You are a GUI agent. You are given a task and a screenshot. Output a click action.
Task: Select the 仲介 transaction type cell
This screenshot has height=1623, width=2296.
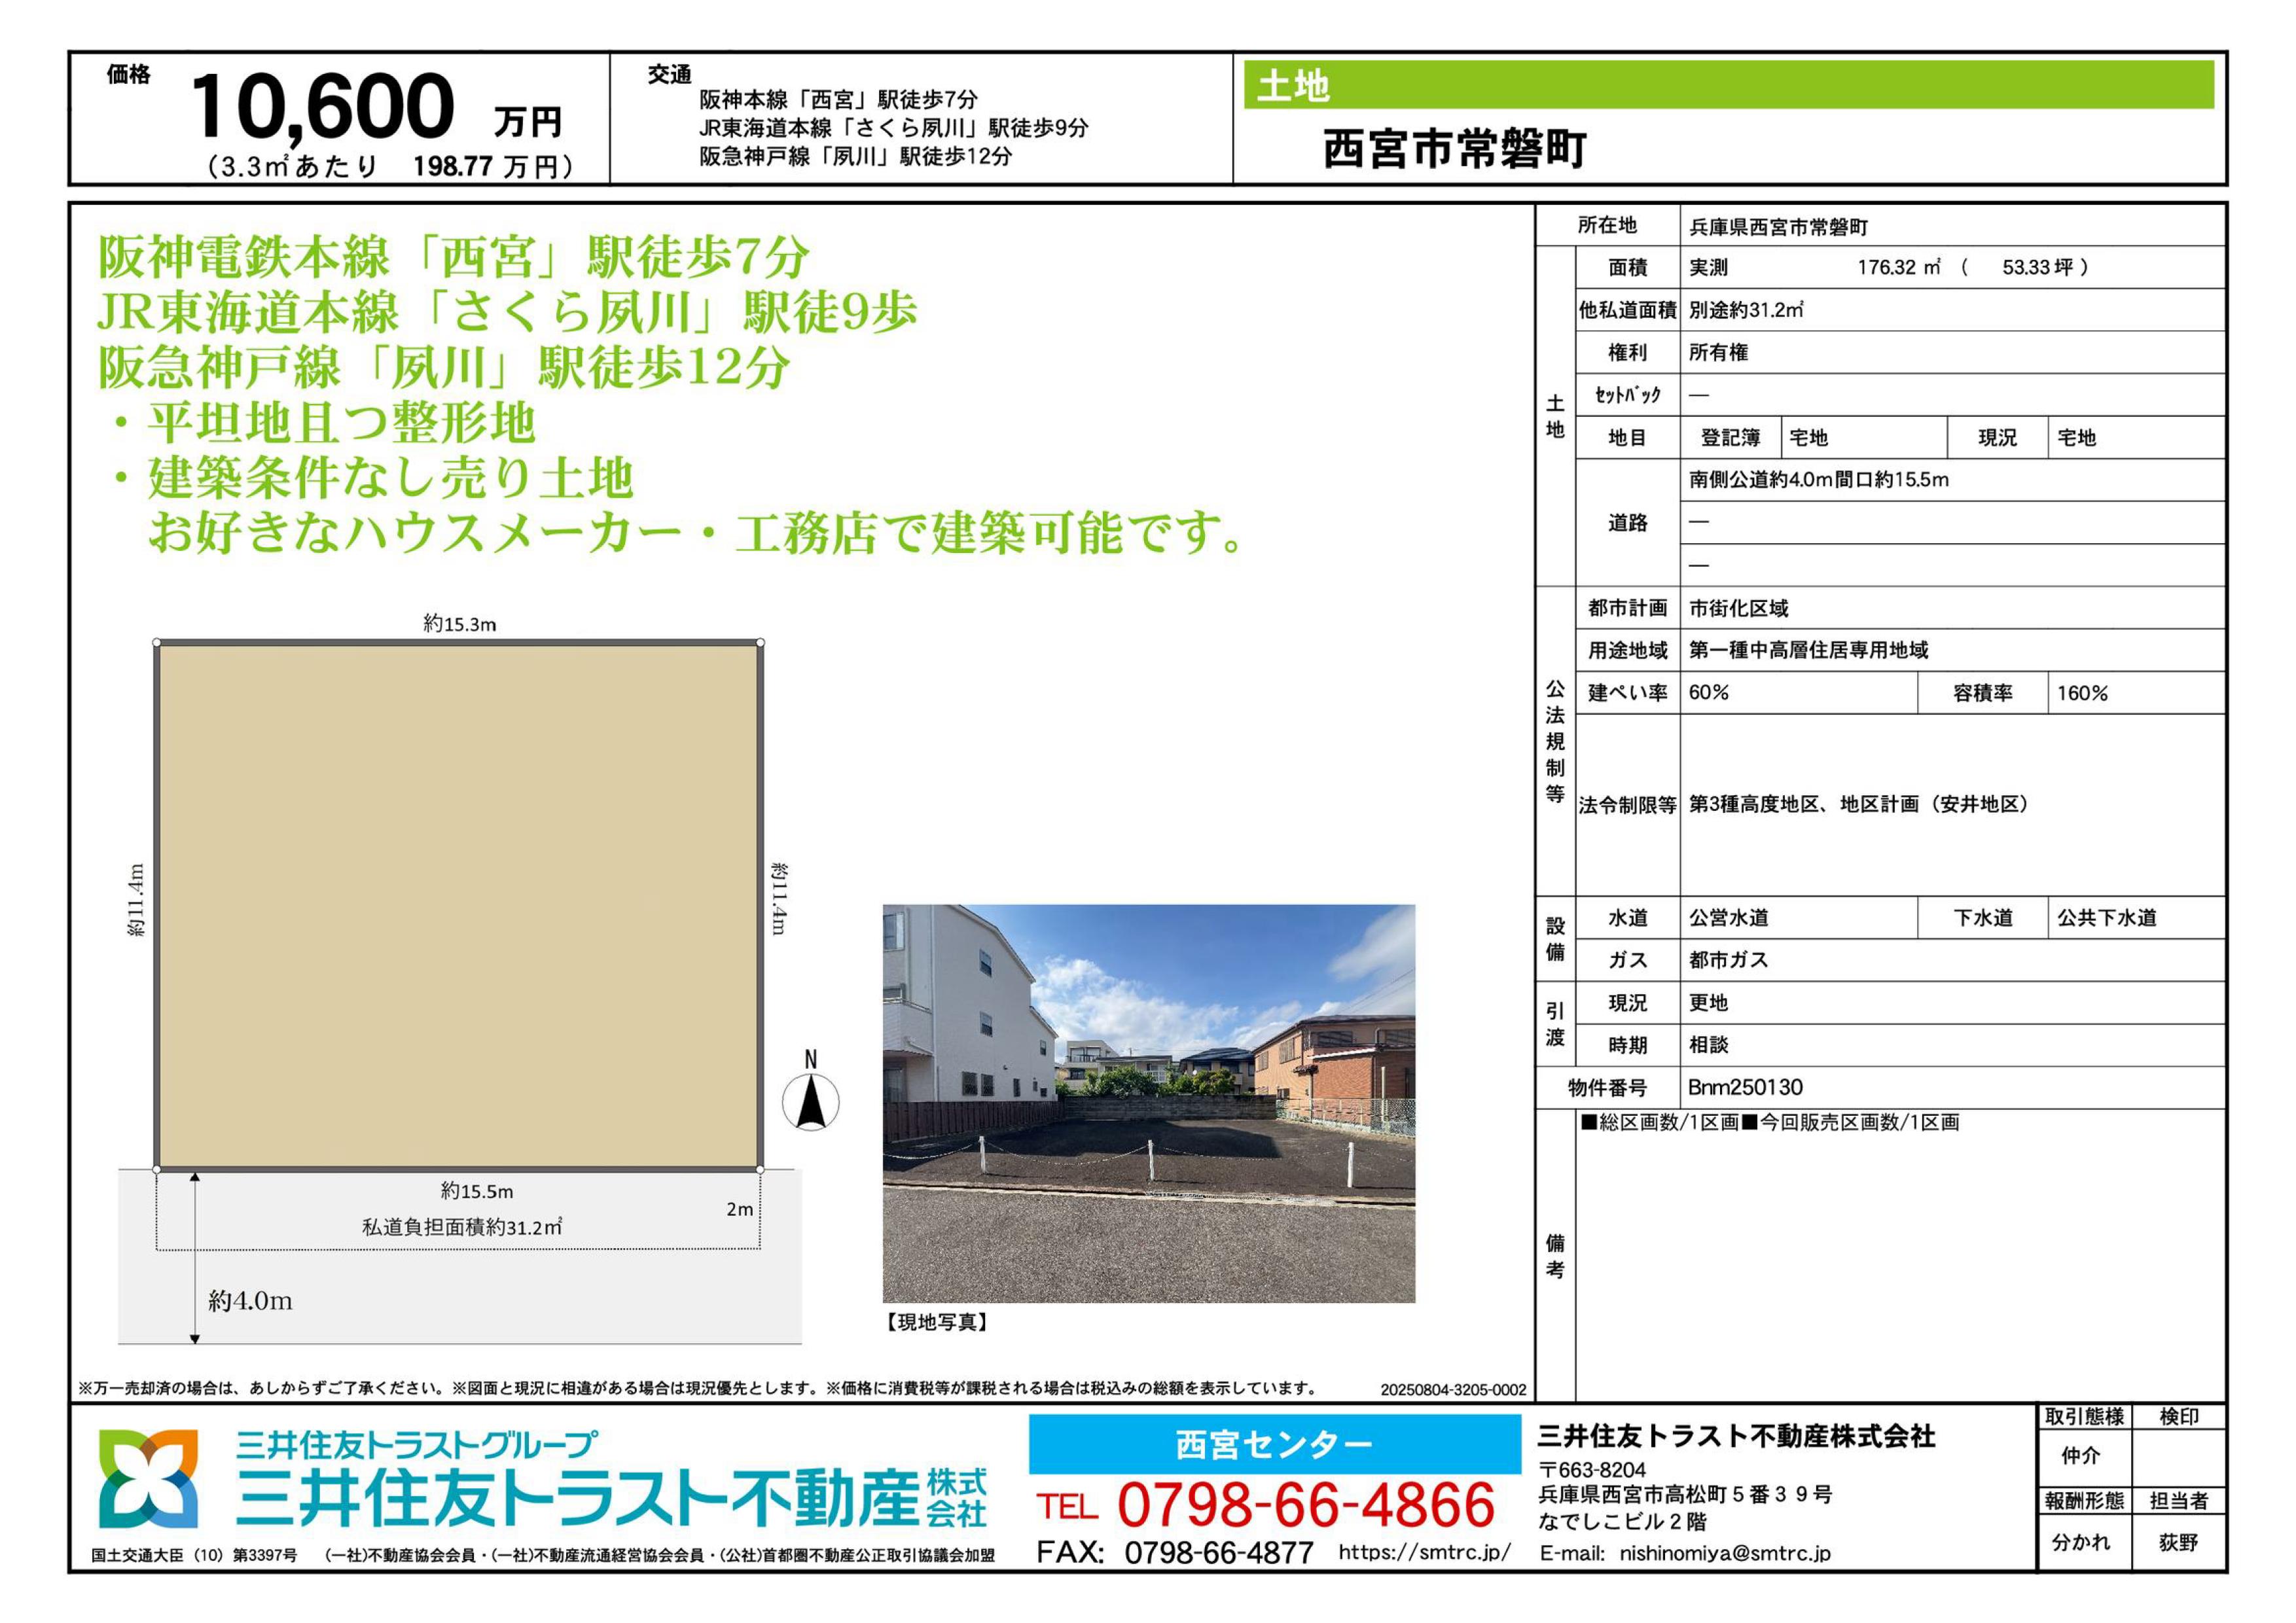(x=2082, y=1456)
